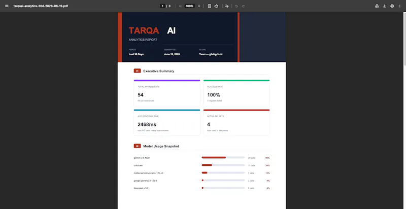Click the Team scope value

pos(211,54)
